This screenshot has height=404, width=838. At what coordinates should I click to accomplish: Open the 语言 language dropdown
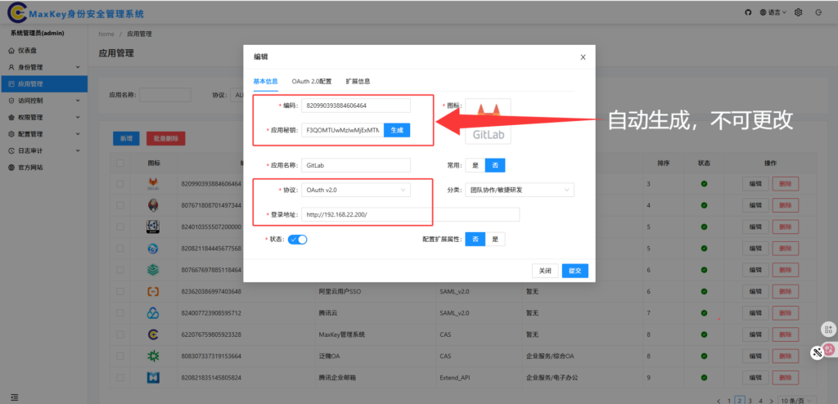pos(773,12)
